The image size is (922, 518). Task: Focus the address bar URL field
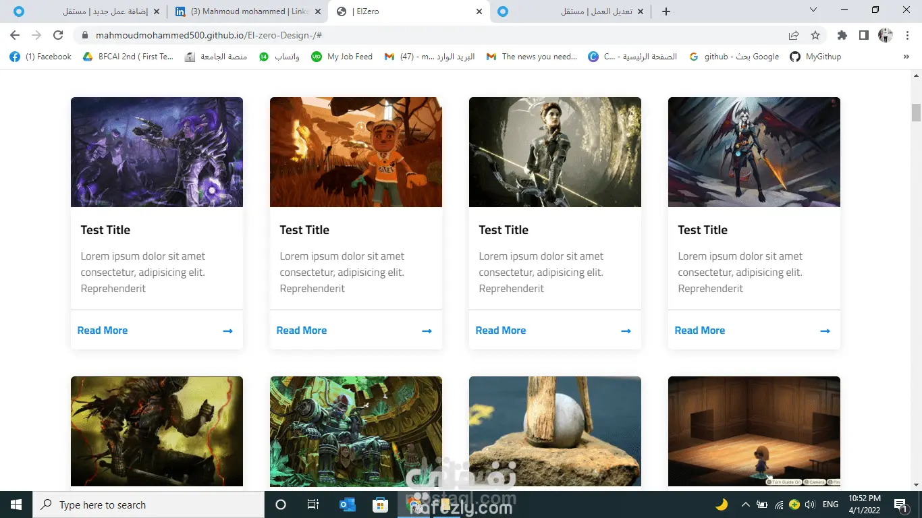(432, 35)
